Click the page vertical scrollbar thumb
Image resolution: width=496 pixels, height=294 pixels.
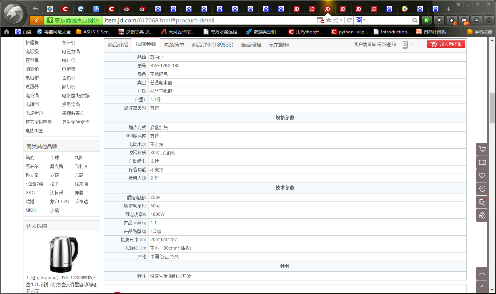492,108
